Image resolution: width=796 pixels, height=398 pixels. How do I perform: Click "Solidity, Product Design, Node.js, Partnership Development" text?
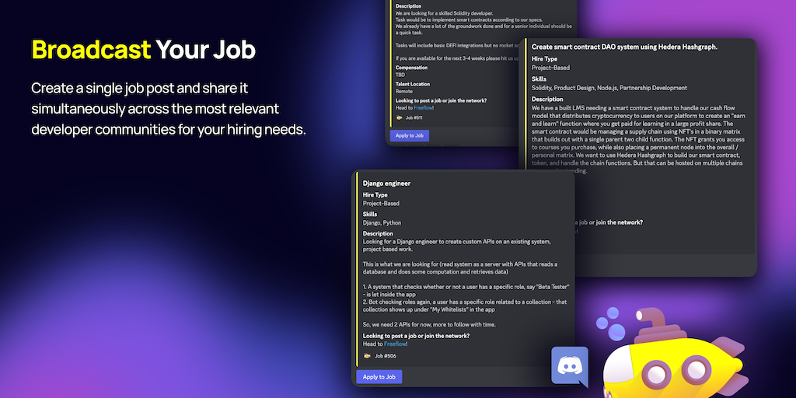click(609, 88)
